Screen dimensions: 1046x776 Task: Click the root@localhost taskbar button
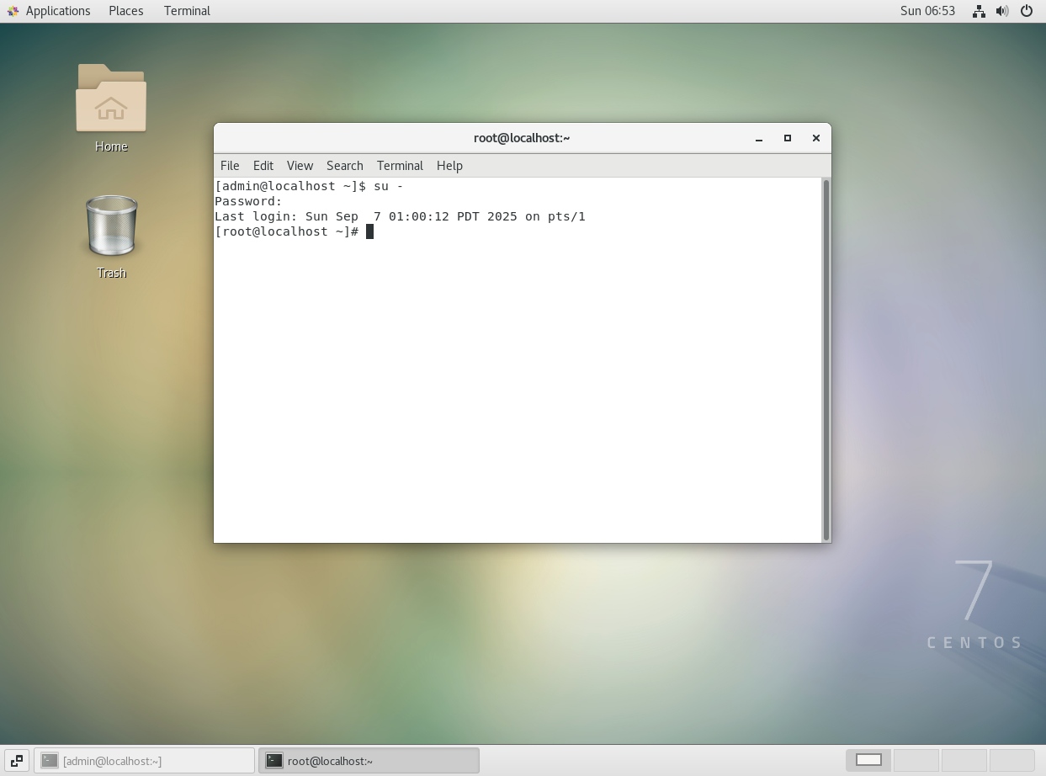[369, 761]
